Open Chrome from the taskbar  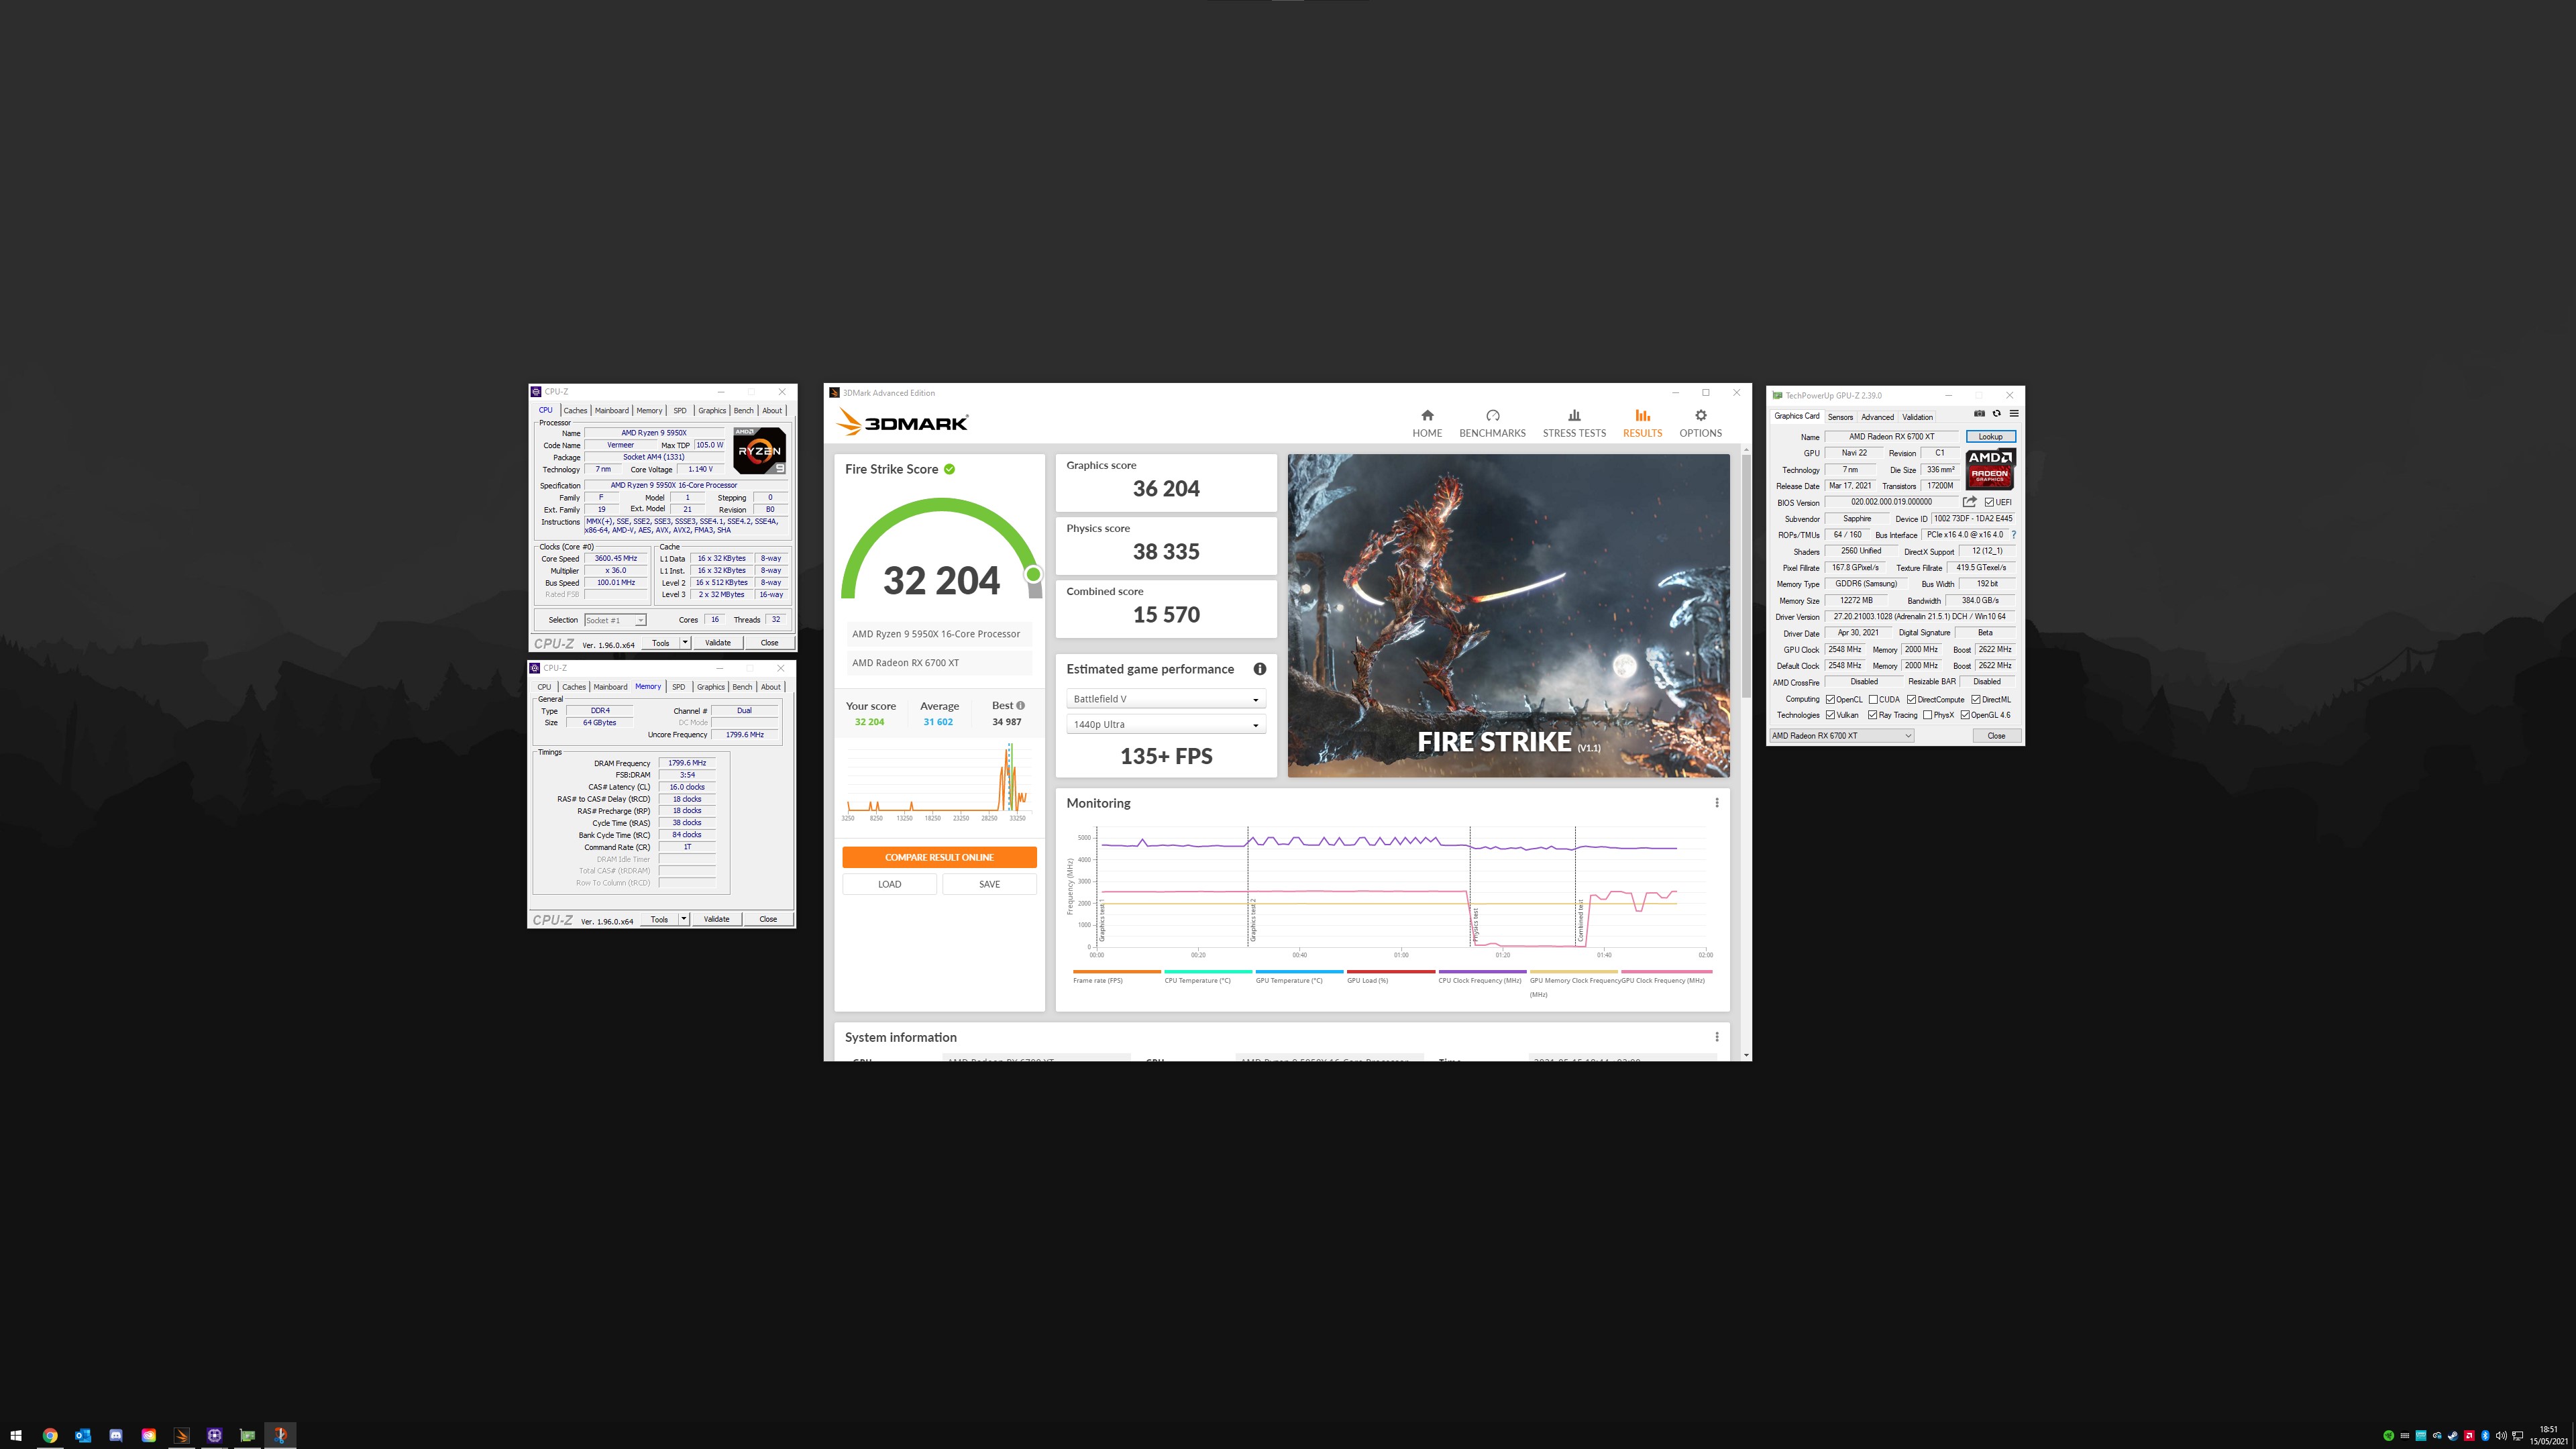coord(50,1435)
